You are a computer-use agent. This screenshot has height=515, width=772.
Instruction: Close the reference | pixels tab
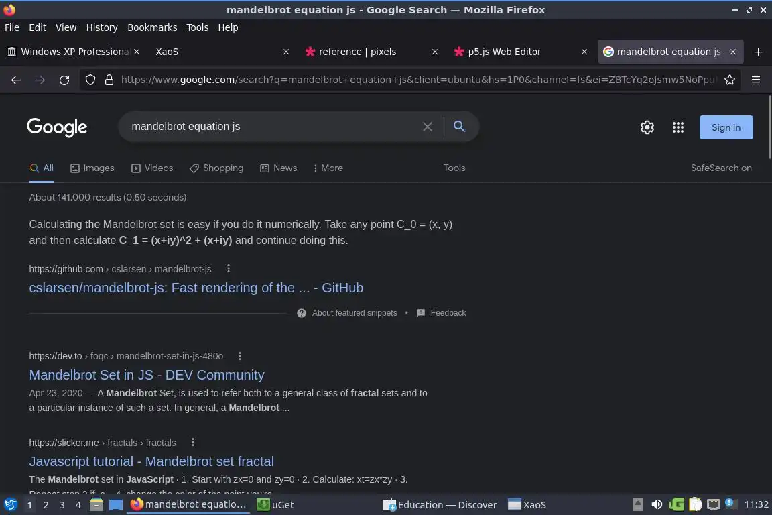click(x=435, y=52)
